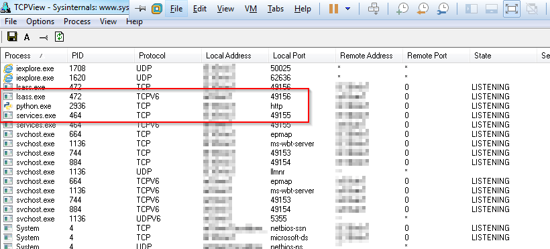
Task: Click the send Ctrl+Alt+Del icon
Action: [374, 9]
